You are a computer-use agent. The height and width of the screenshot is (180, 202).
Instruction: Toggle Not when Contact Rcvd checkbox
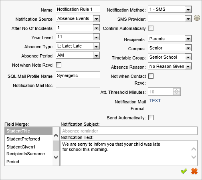[151, 76]
